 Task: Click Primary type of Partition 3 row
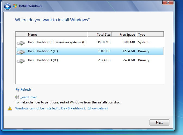tap(144, 60)
